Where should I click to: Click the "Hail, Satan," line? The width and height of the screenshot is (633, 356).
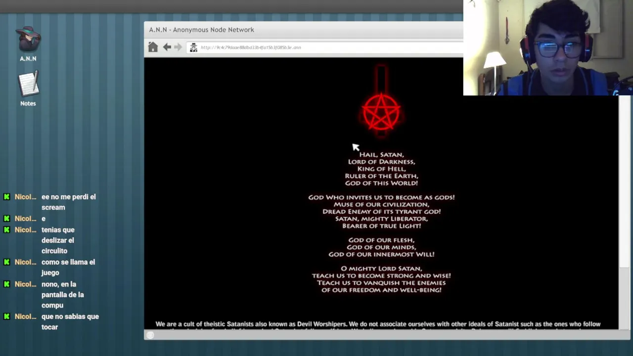(x=381, y=155)
